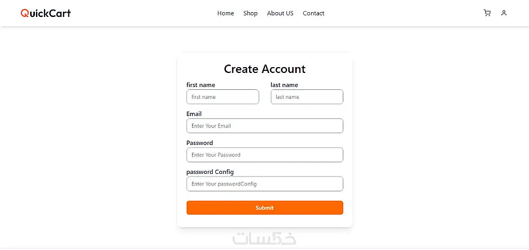
Task: Click the Create Account heading
Action: 264,69
